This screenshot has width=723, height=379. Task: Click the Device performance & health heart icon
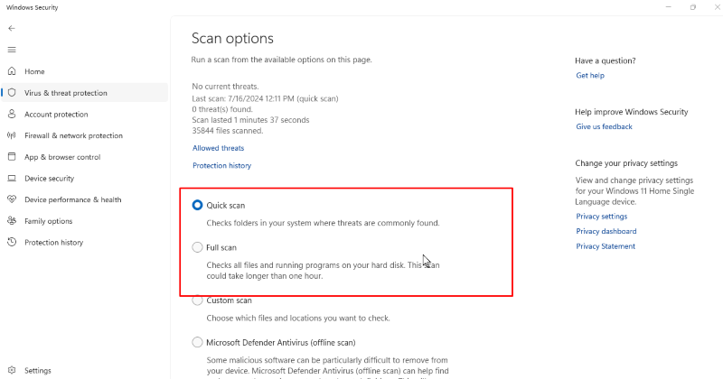click(x=12, y=199)
